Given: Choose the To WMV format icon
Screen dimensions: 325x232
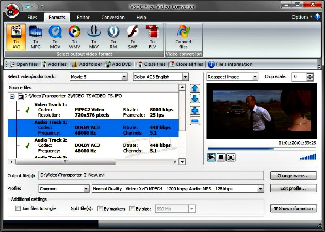Looking at the screenshot, I should pos(74,37).
